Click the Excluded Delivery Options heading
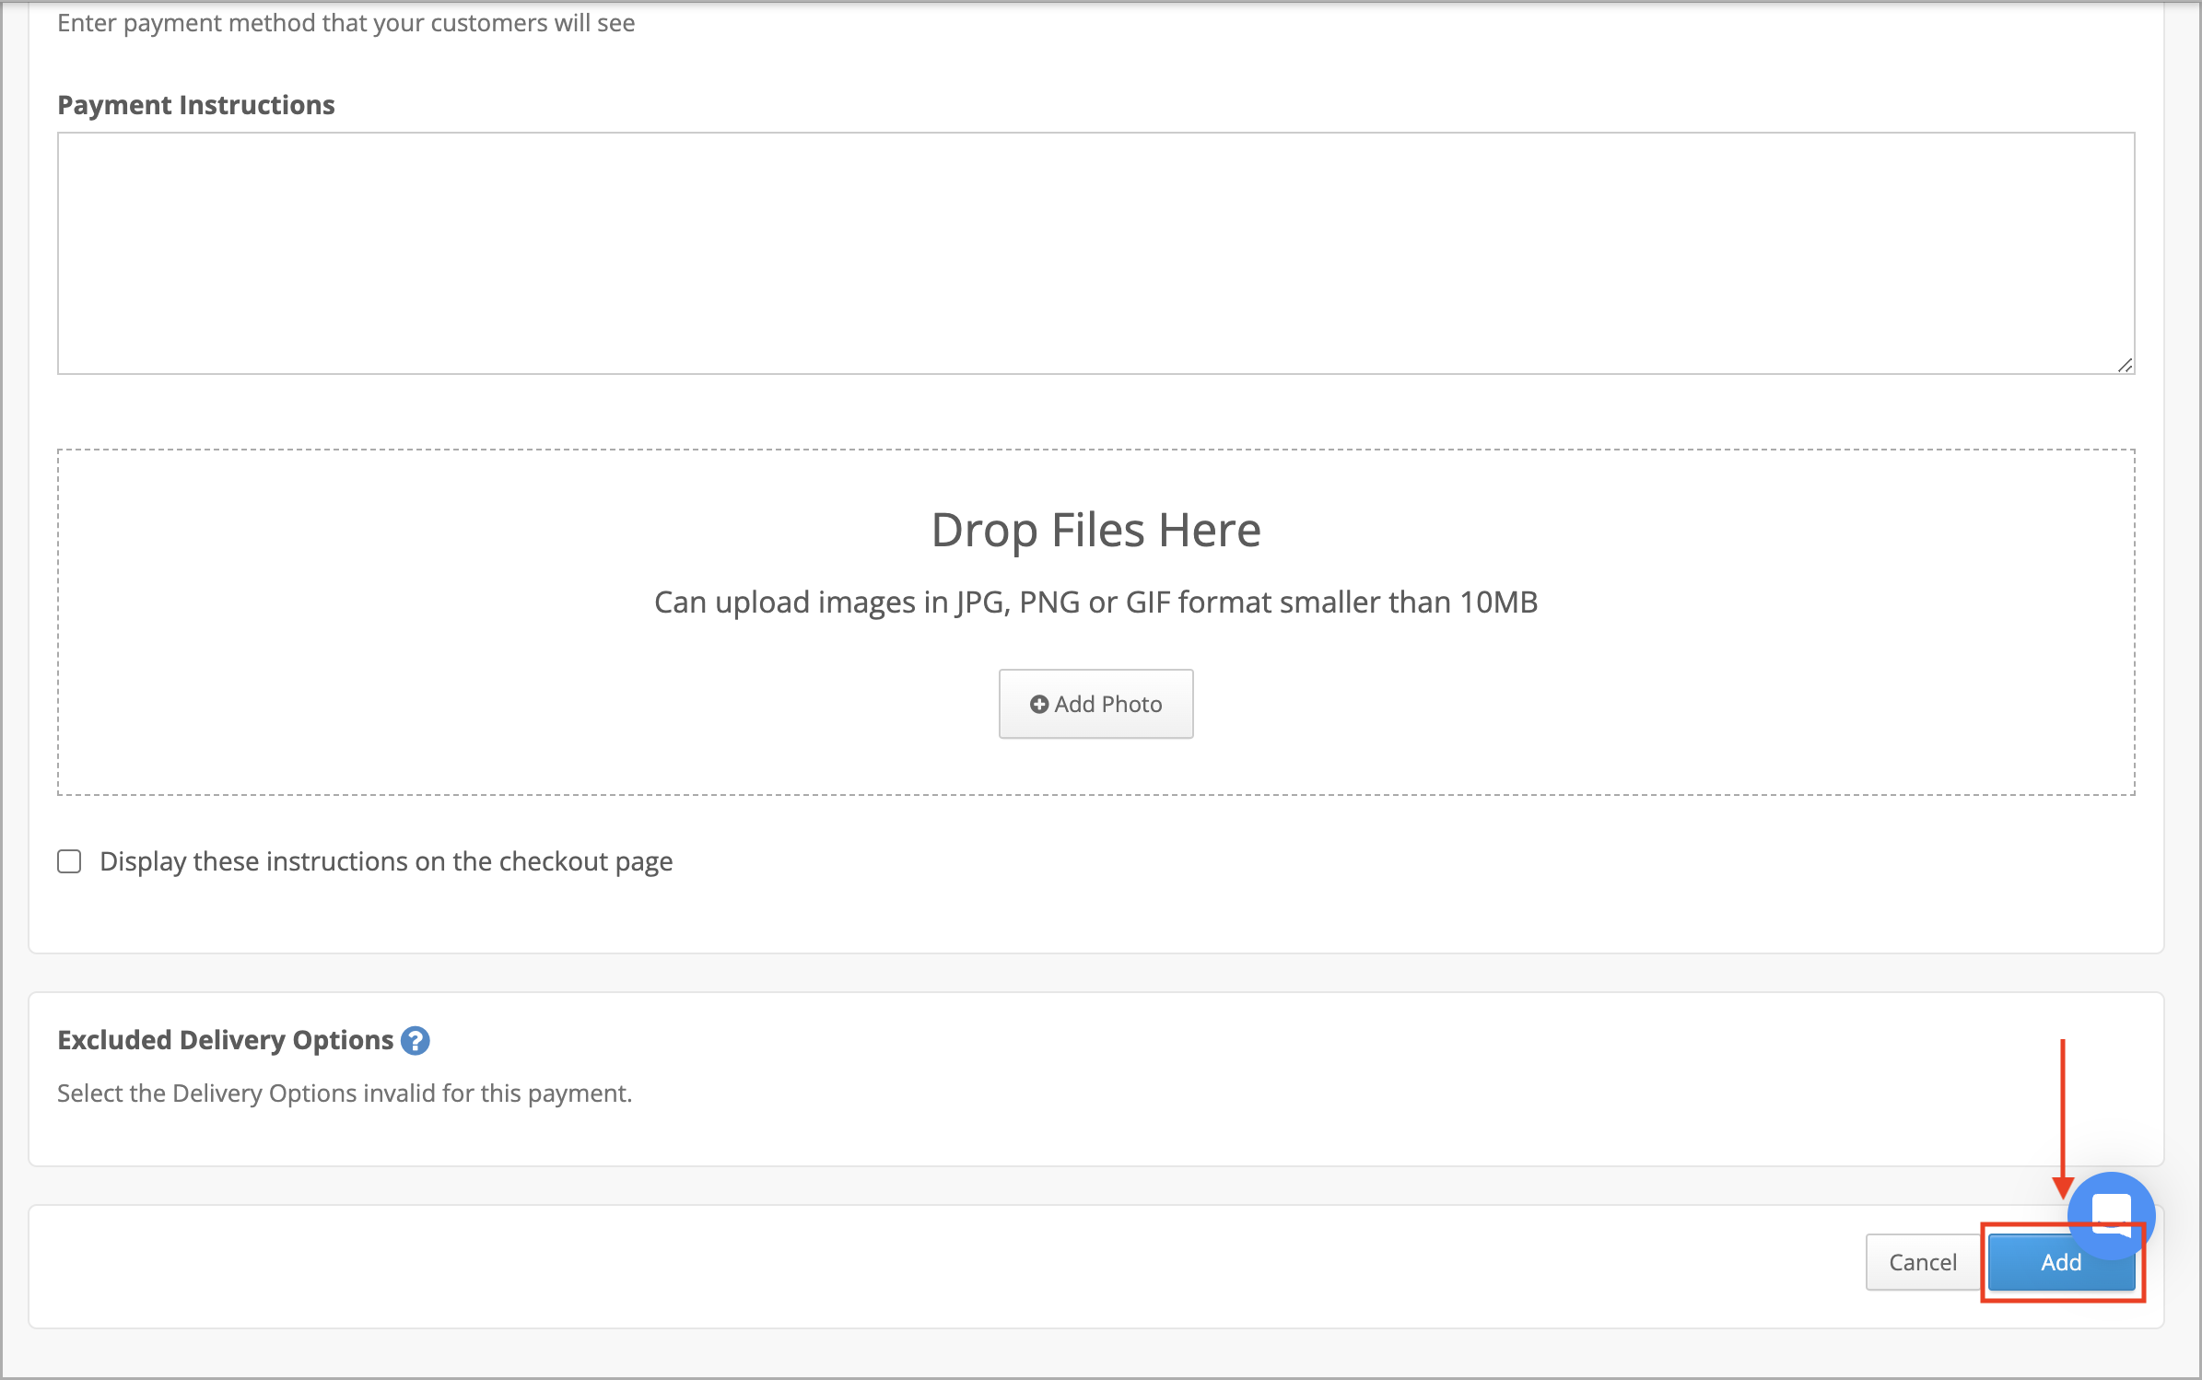 [x=226, y=1040]
